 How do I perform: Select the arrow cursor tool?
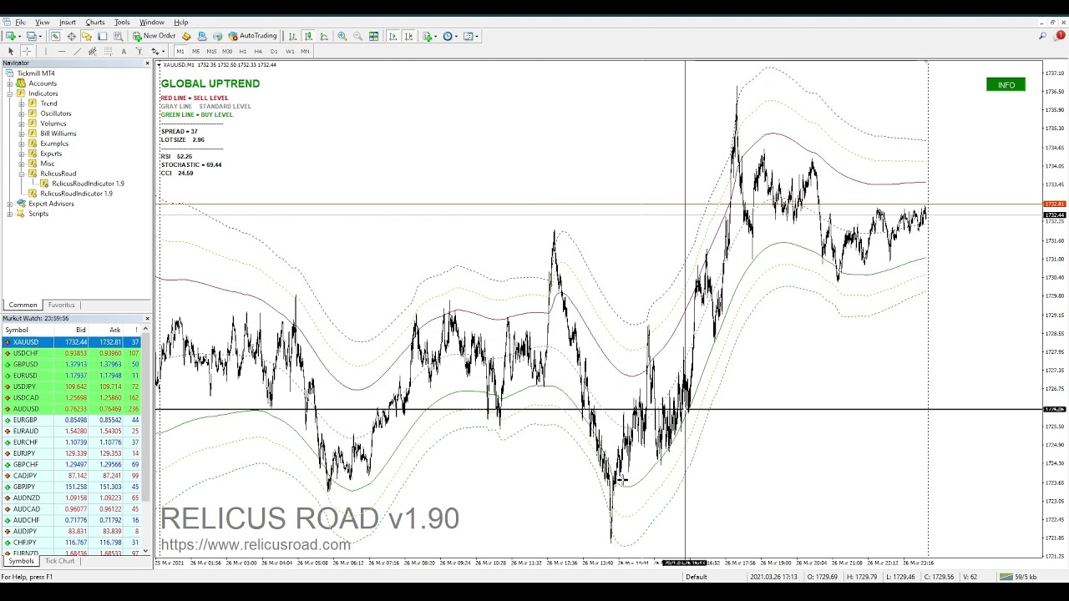point(11,52)
